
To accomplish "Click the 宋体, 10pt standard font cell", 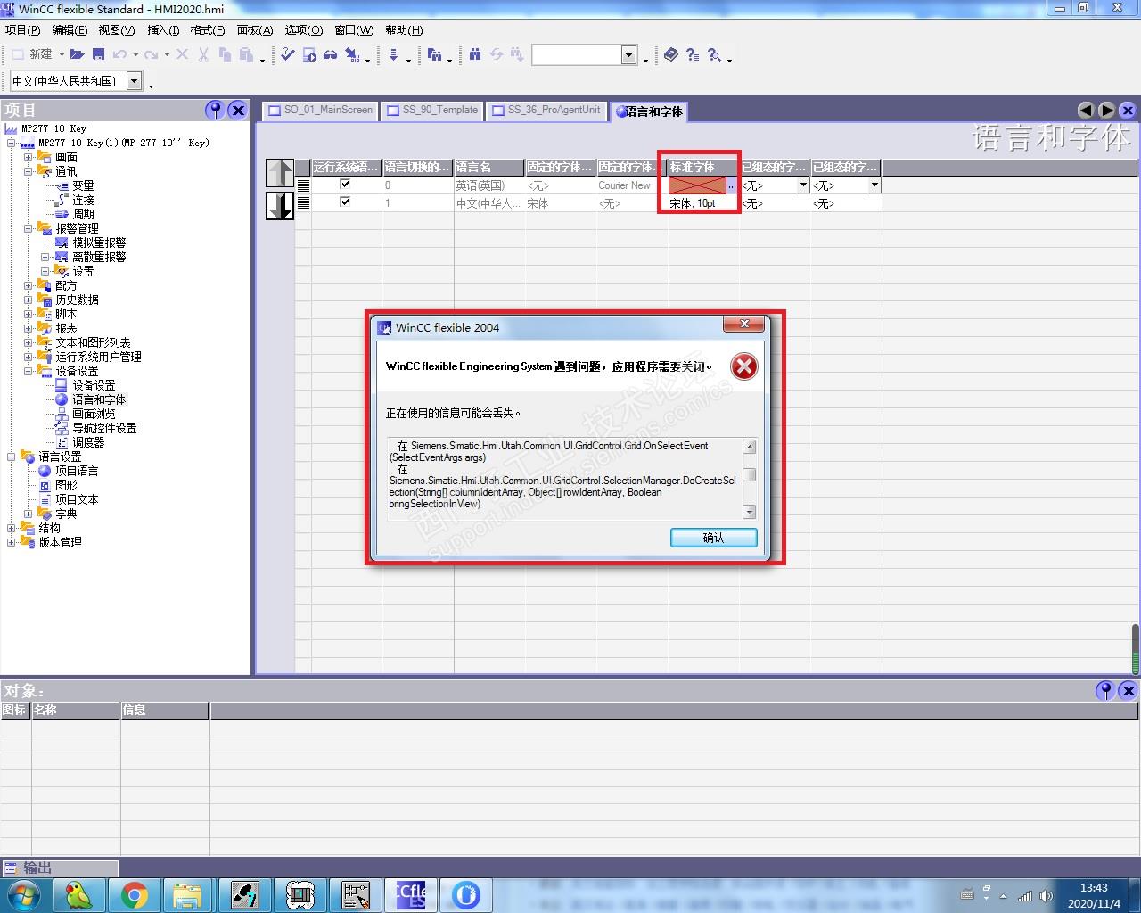I will [x=703, y=203].
